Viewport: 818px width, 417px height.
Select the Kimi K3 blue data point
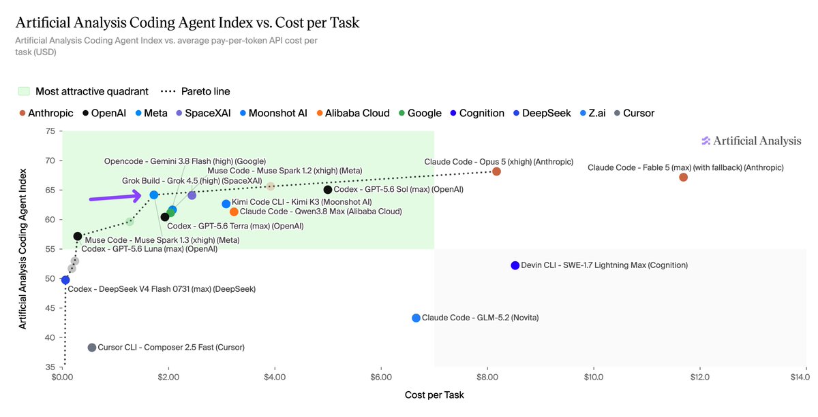226,203
